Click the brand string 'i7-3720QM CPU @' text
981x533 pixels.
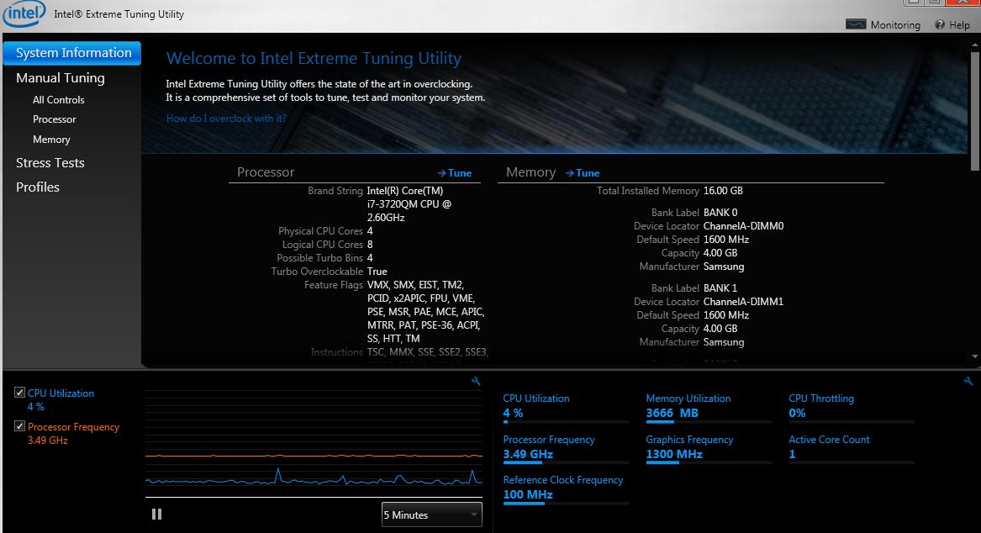[x=409, y=204]
